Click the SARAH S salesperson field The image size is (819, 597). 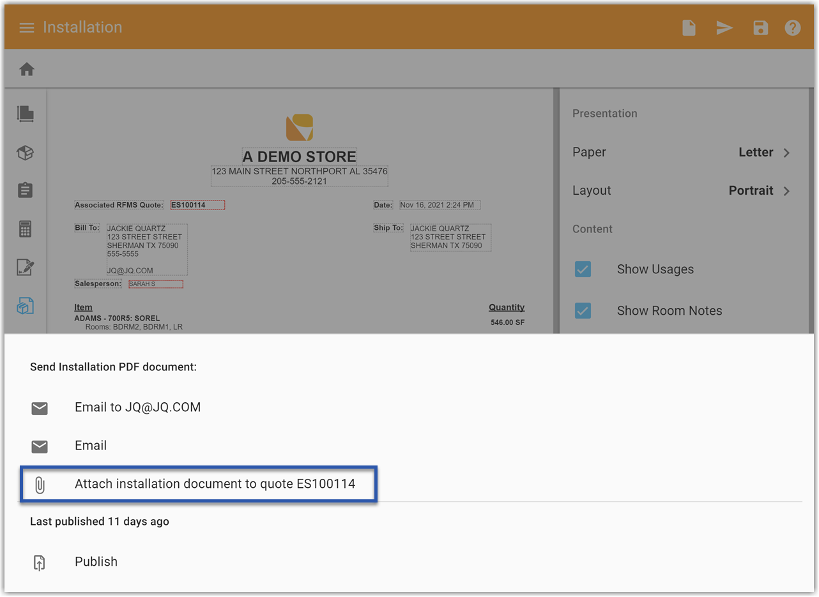pos(155,284)
